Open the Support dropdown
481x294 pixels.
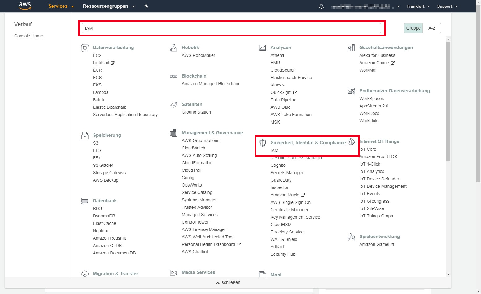click(x=447, y=6)
